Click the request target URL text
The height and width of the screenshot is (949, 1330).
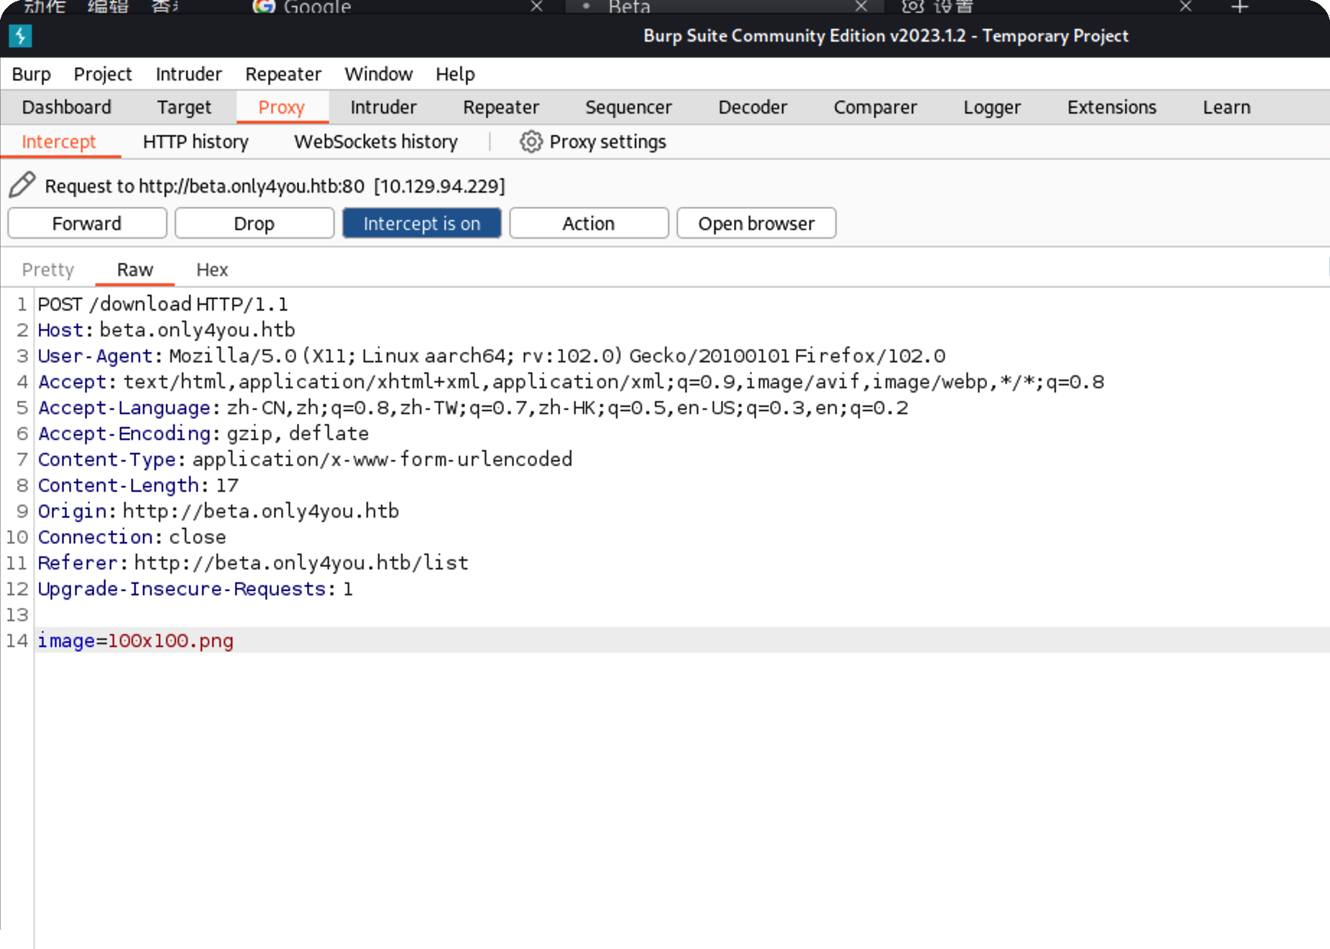pyautogui.click(x=252, y=186)
